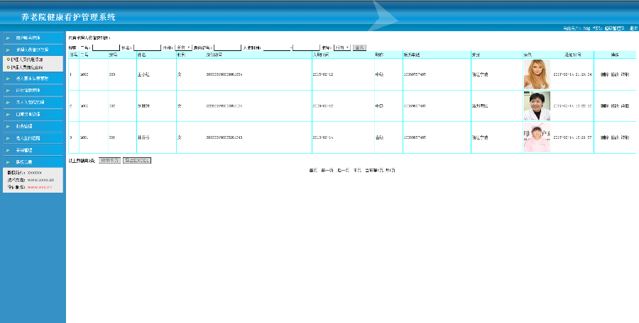Viewport: 639px width, 323px height.
Task: Click the 查询 search button
Action: click(359, 47)
